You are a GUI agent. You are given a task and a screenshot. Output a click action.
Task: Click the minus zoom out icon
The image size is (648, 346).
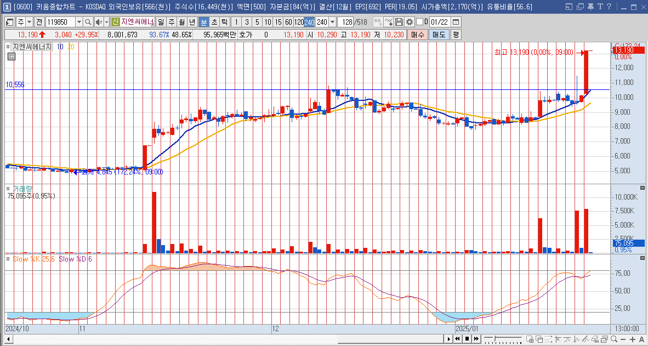[x=623, y=339]
